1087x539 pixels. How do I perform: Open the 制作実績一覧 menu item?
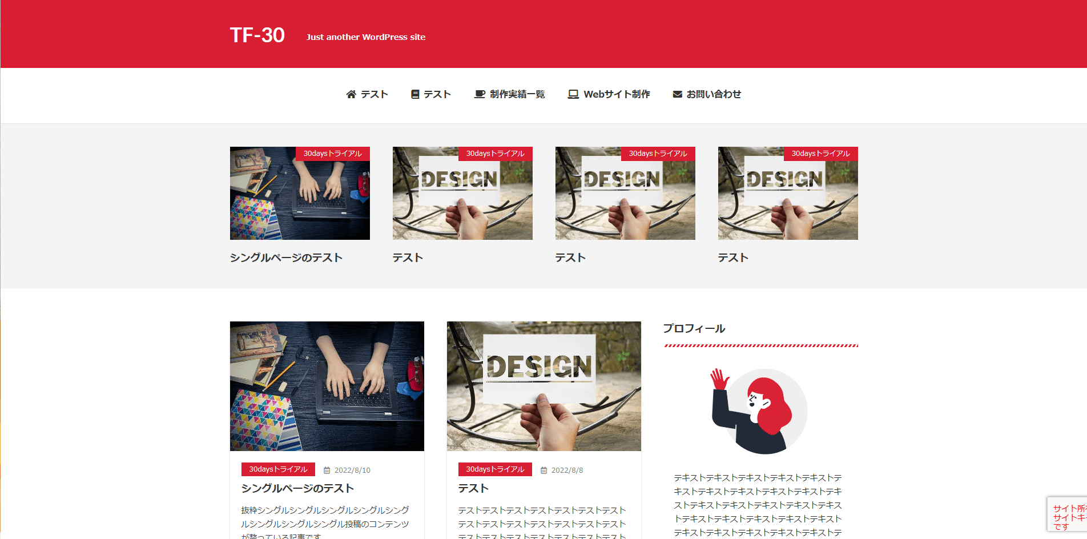517,94
